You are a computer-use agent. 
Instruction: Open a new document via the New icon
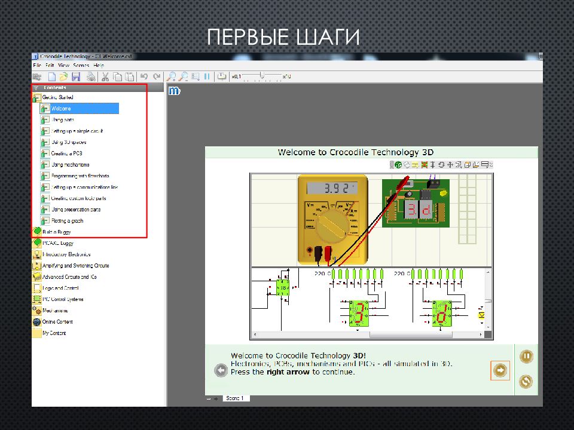pos(51,76)
